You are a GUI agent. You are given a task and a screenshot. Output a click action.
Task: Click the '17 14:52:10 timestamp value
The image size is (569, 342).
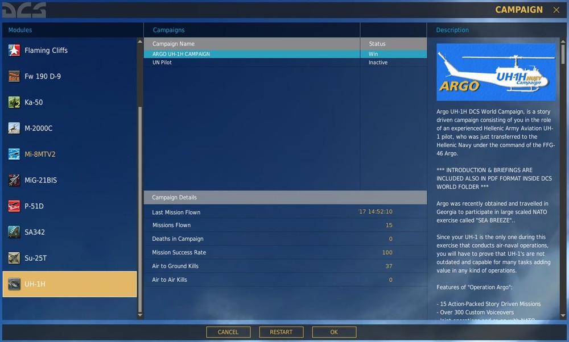pyautogui.click(x=375, y=211)
